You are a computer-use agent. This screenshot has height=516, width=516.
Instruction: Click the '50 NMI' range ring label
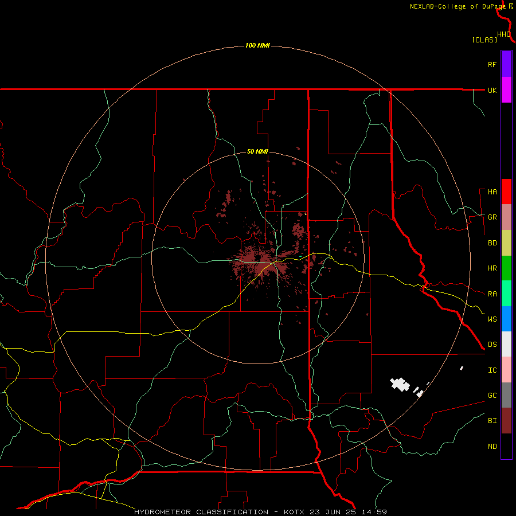[x=257, y=151]
